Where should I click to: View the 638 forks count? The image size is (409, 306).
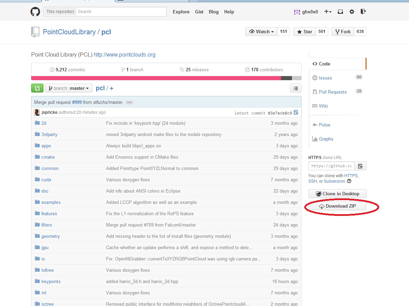(360, 32)
